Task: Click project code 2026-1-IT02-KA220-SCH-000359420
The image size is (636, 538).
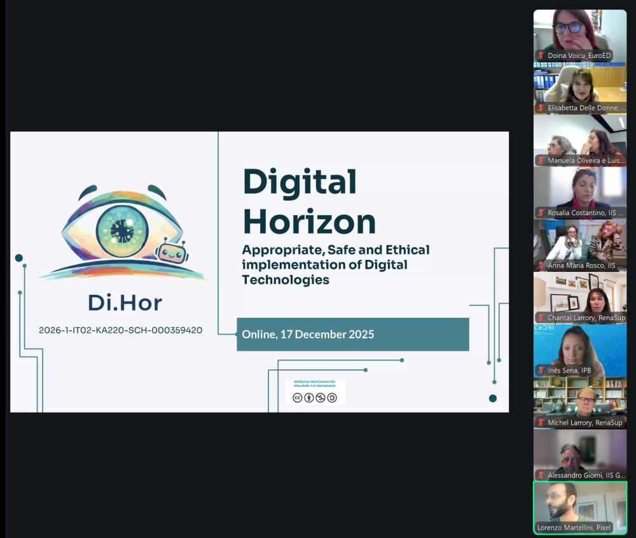Action: (x=121, y=330)
